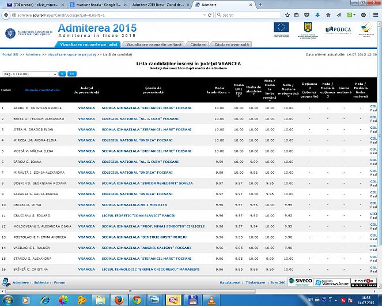Click the green addon icon in the toolbar

(x=350, y=15)
